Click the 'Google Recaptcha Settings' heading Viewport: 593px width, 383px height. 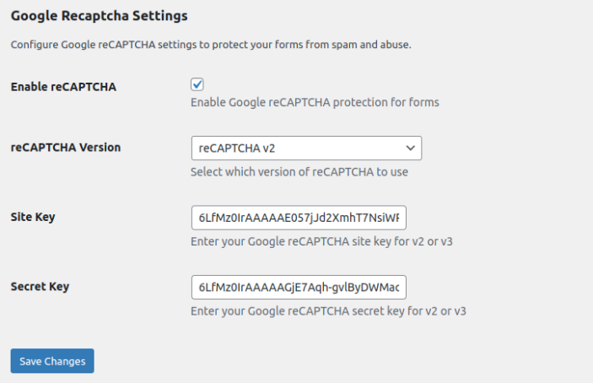pos(99,15)
